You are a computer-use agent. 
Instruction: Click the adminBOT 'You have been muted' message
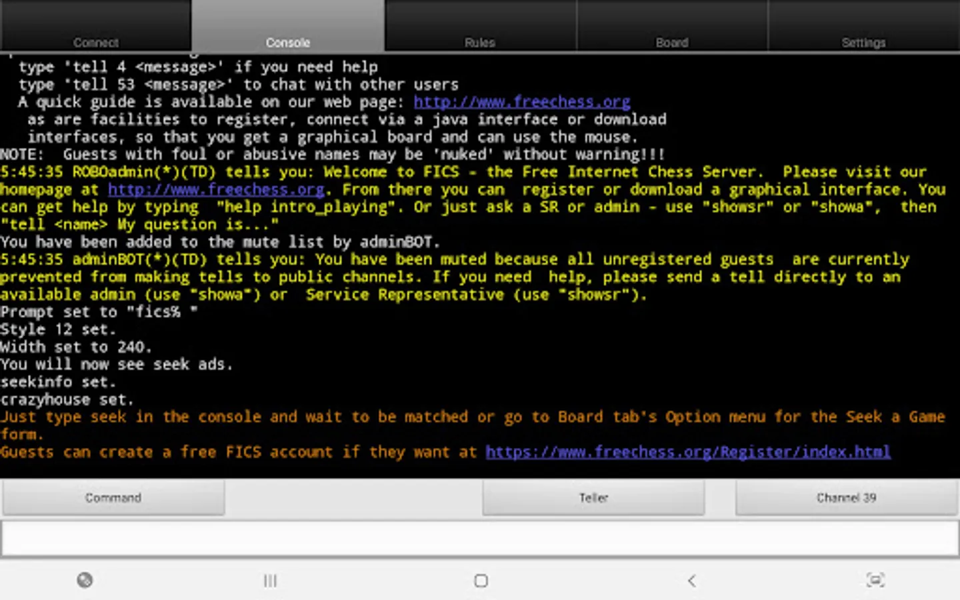(x=455, y=277)
